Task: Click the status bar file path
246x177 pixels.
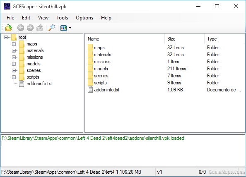Action: coord(58,172)
